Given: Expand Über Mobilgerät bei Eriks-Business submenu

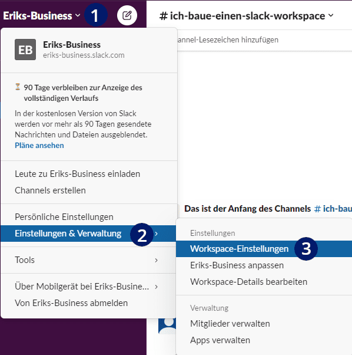Looking at the screenshot, I should click(88, 287).
